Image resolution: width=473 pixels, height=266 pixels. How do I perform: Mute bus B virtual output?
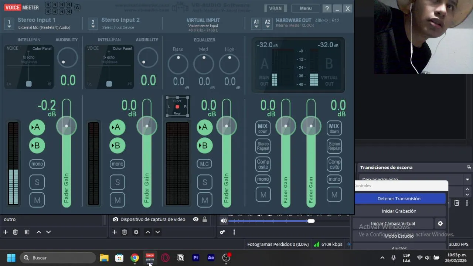(x=334, y=195)
